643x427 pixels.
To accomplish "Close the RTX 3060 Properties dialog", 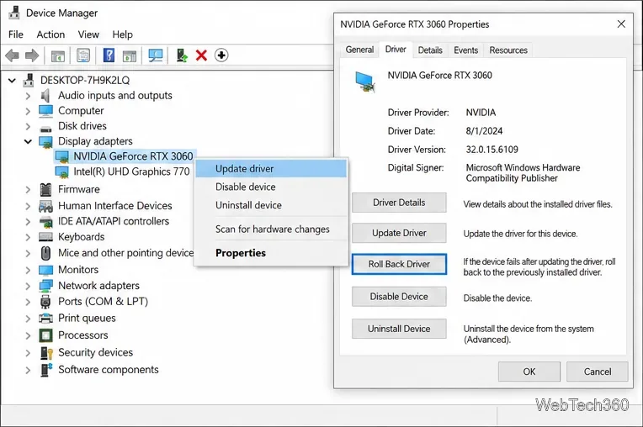I will (621, 24).
